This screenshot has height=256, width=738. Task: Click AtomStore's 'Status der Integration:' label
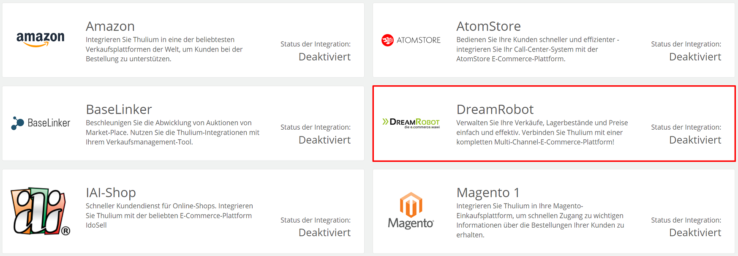pyautogui.click(x=686, y=44)
